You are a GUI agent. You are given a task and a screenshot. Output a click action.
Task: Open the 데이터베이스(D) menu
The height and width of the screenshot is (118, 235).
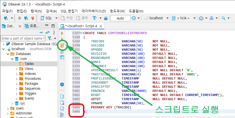click(94, 11)
